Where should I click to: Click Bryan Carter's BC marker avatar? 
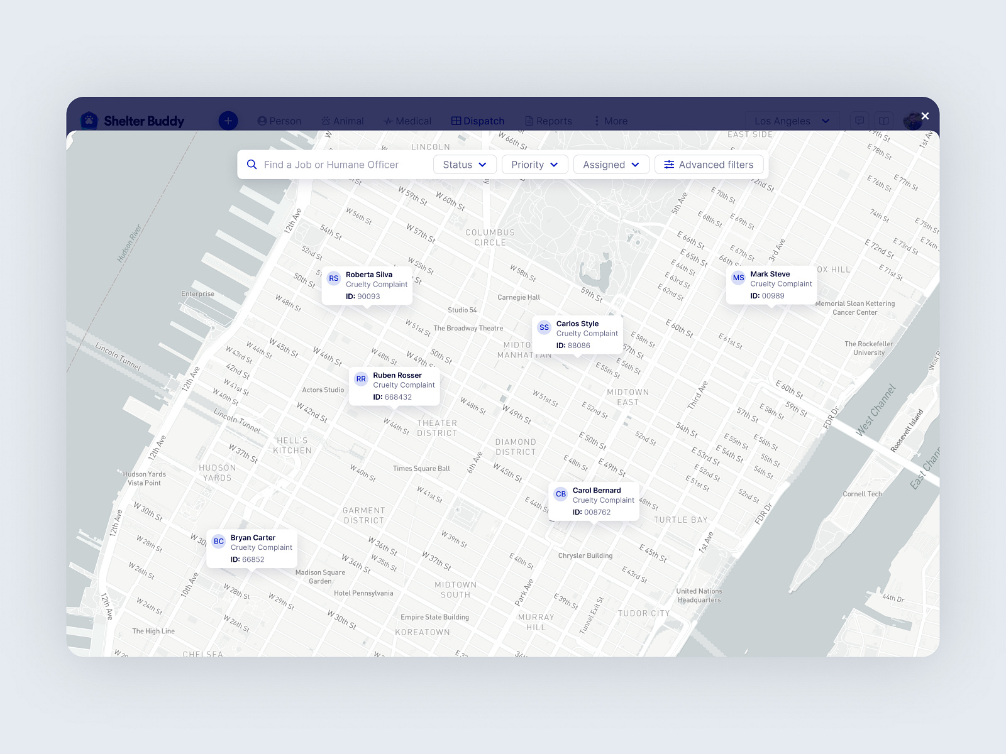pyautogui.click(x=218, y=541)
